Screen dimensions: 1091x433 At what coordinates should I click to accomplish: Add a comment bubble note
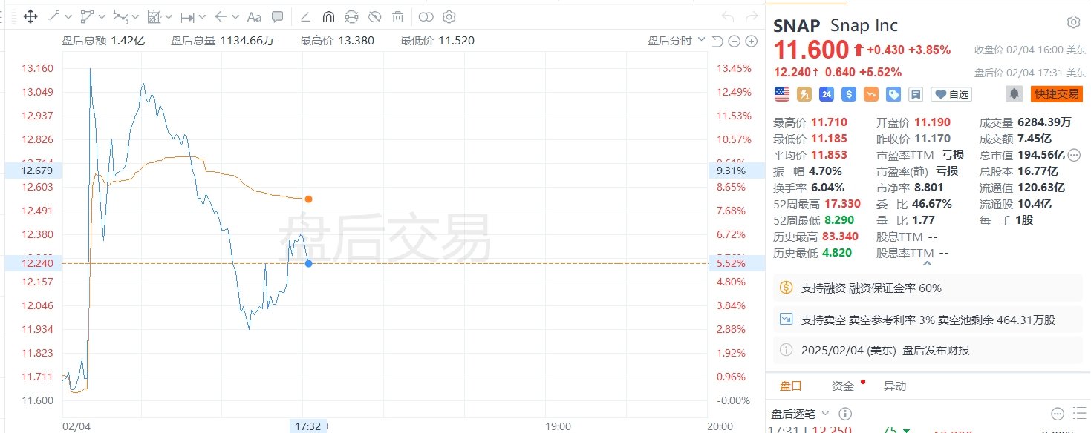pyautogui.click(x=278, y=16)
